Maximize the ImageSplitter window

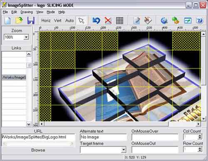pyautogui.click(x=196, y=5)
